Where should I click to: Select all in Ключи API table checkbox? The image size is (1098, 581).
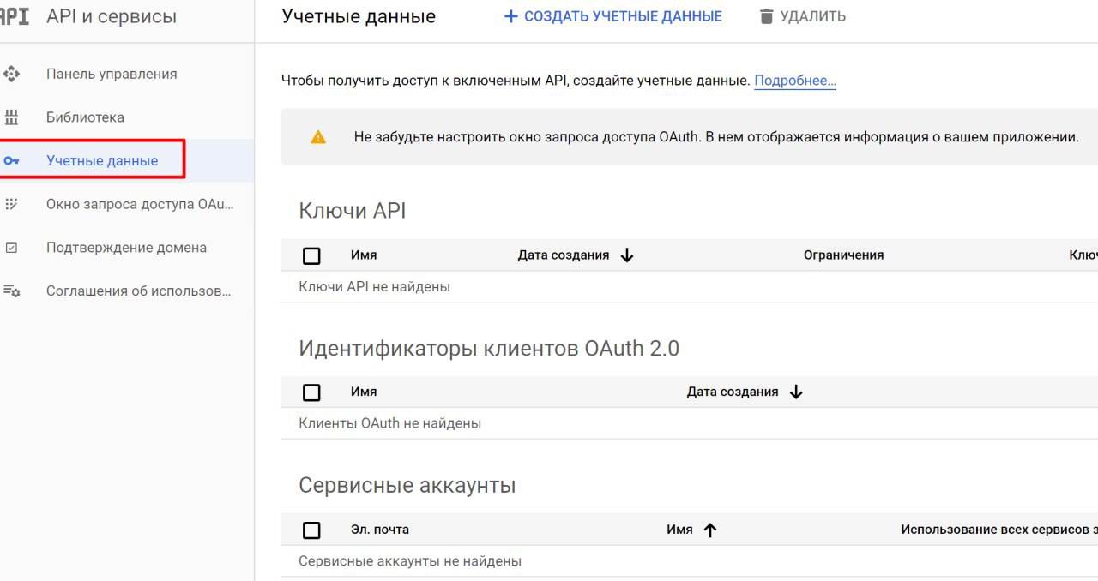[x=312, y=255]
